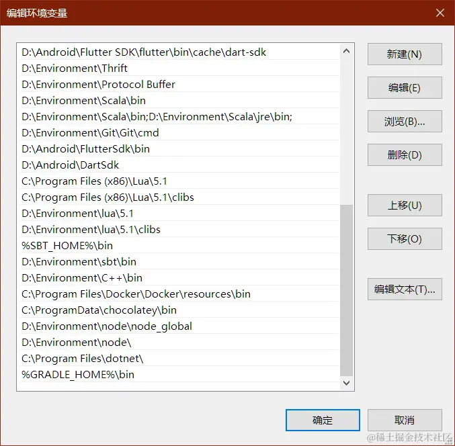Image resolution: width=455 pixels, height=446 pixels.
Task: Select D:\Environment\lua\5.1\clibs entry
Action: [x=179, y=229]
